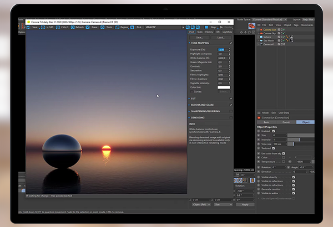Screen dimensions: 333x227
Task: Open the Coord. tab of Corona Sun
Action: coord(286,122)
